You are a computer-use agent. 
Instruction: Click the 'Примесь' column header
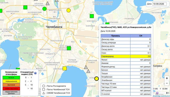pos(116,36)
